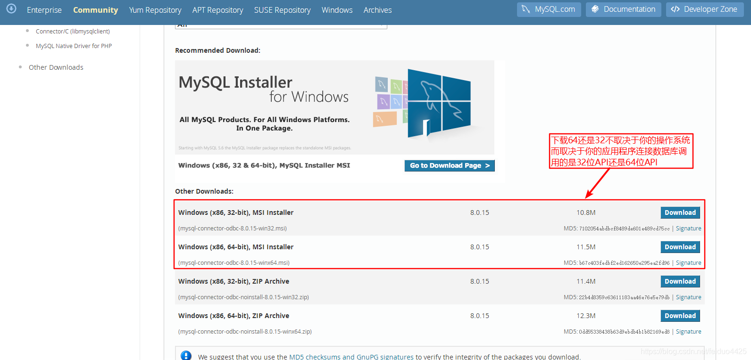This screenshot has height=360, width=751.
Task: Click the circular download arrow icon in nav bar
Action: pyautogui.click(x=11, y=8)
